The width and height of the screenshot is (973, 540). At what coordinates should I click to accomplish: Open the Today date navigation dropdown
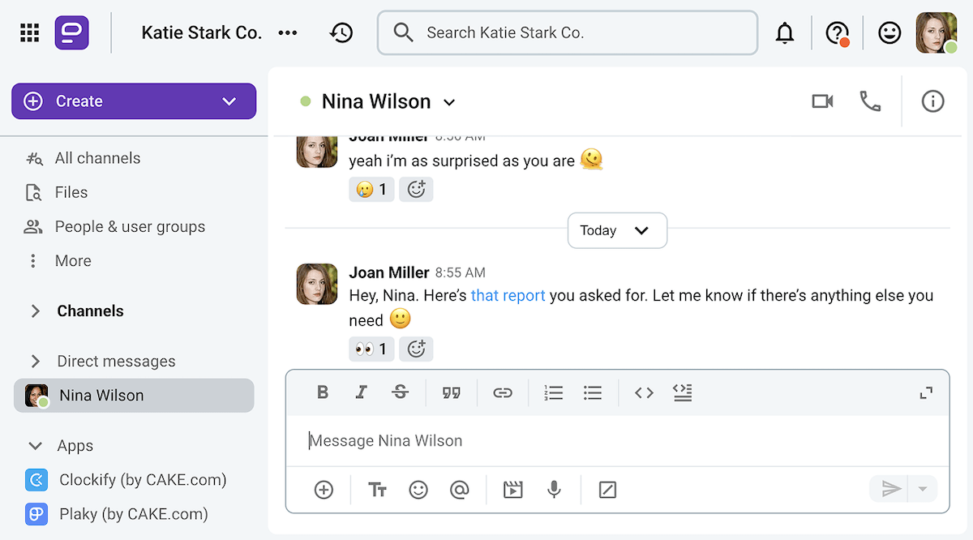click(x=617, y=230)
